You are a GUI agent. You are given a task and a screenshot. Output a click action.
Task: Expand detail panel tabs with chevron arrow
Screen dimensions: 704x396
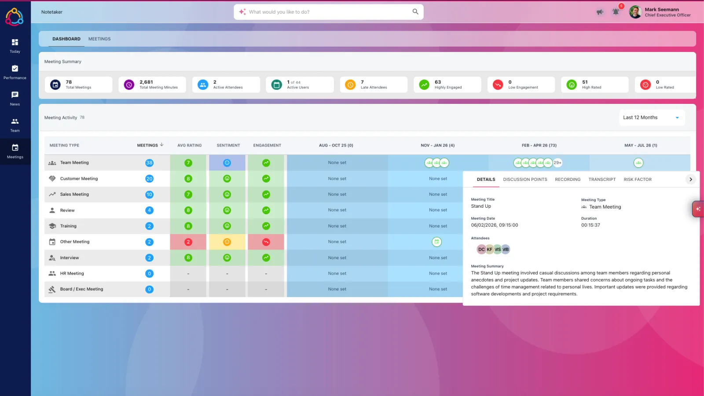[691, 180]
